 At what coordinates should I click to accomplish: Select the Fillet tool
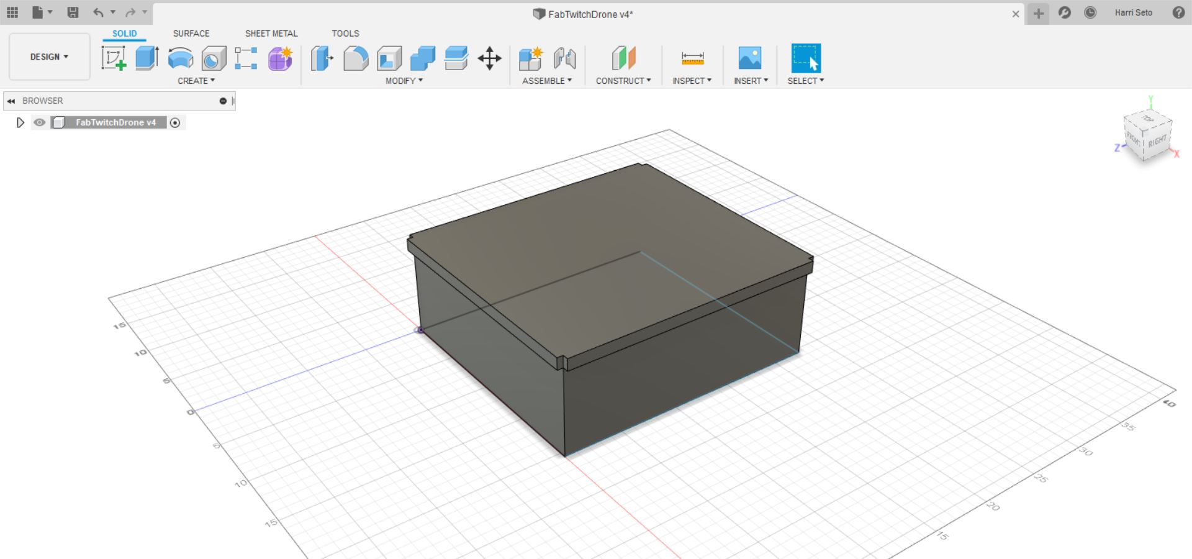click(x=356, y=58)
